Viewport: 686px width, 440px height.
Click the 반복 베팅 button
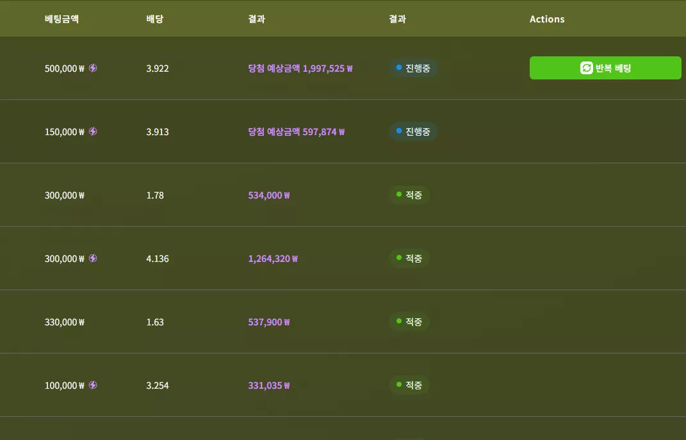click(605, 68)
